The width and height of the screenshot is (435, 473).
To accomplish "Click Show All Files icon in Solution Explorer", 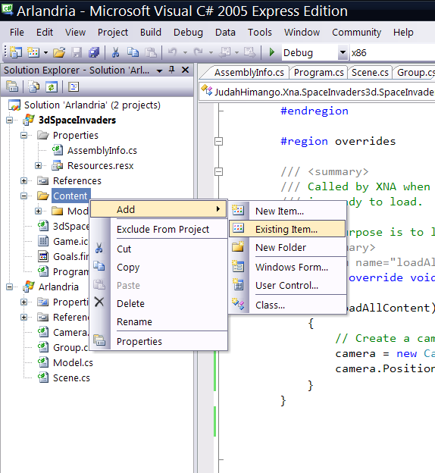I will pyautogui.click(x=33, y=87).
